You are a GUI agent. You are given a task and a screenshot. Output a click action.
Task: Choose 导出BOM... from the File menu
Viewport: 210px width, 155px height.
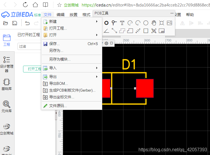tap(72, 83)
